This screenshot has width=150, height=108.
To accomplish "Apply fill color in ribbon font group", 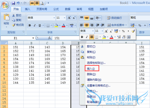I will [x=56, y=25].
